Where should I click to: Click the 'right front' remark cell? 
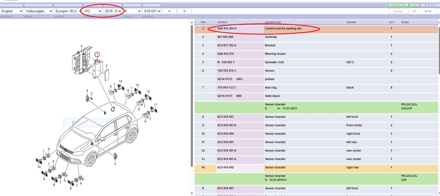click(x=353, y=134)
